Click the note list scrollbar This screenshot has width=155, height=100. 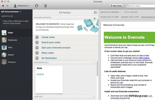point(97,69)
